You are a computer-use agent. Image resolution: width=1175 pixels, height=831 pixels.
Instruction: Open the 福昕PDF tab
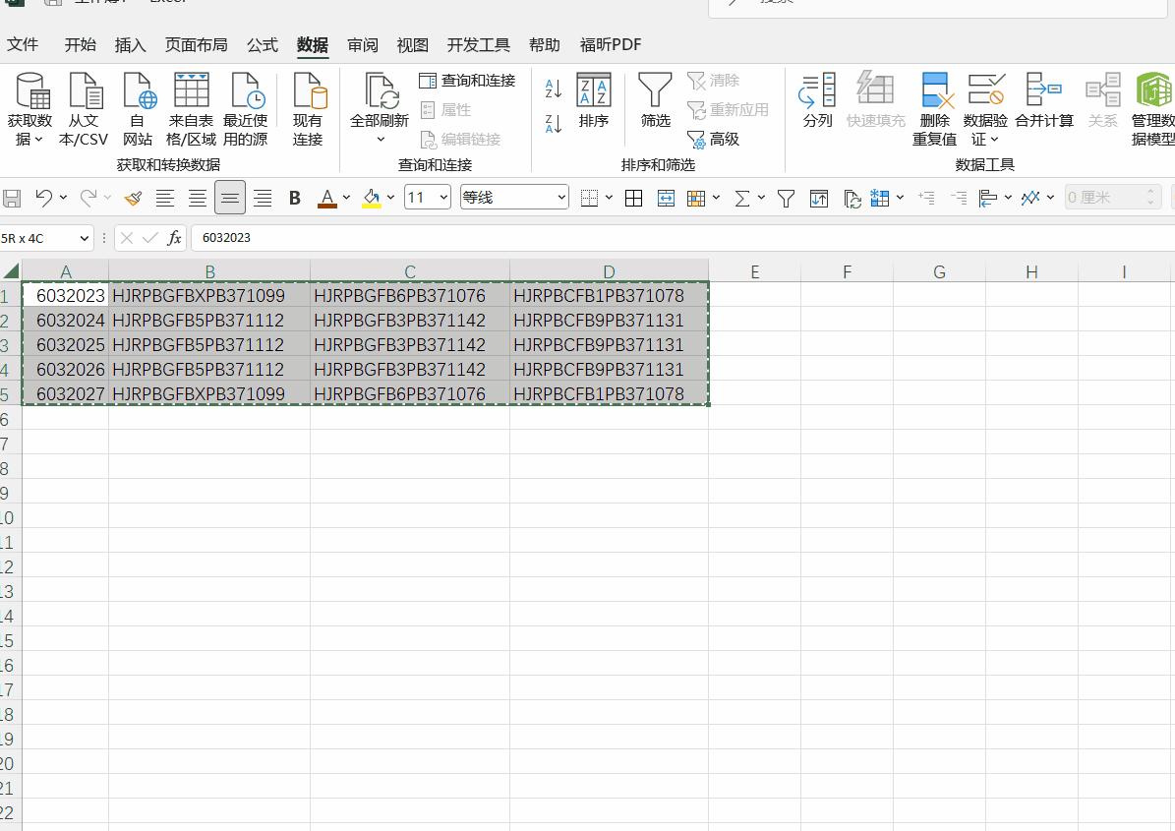pos(611,45)
